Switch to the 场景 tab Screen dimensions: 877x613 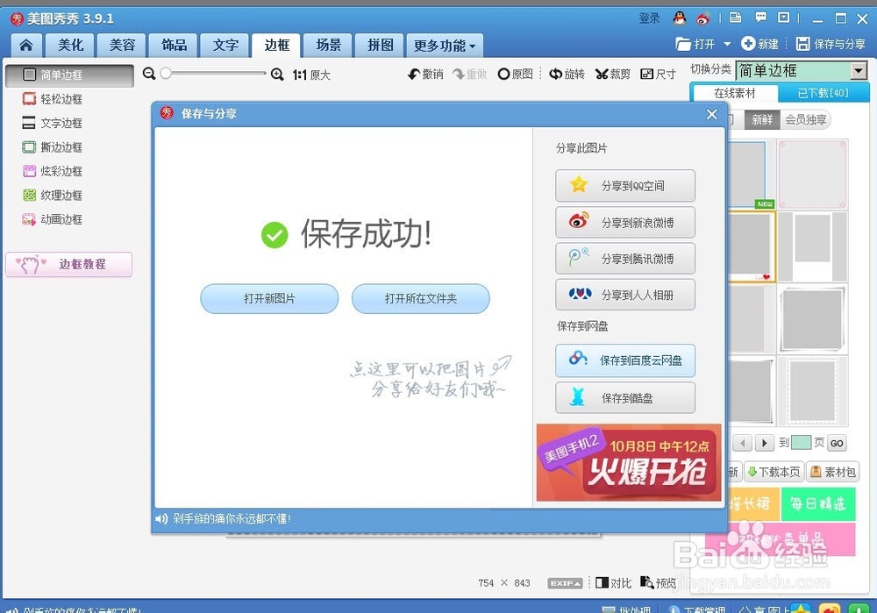pyautogui.click(x=328, y=46)
